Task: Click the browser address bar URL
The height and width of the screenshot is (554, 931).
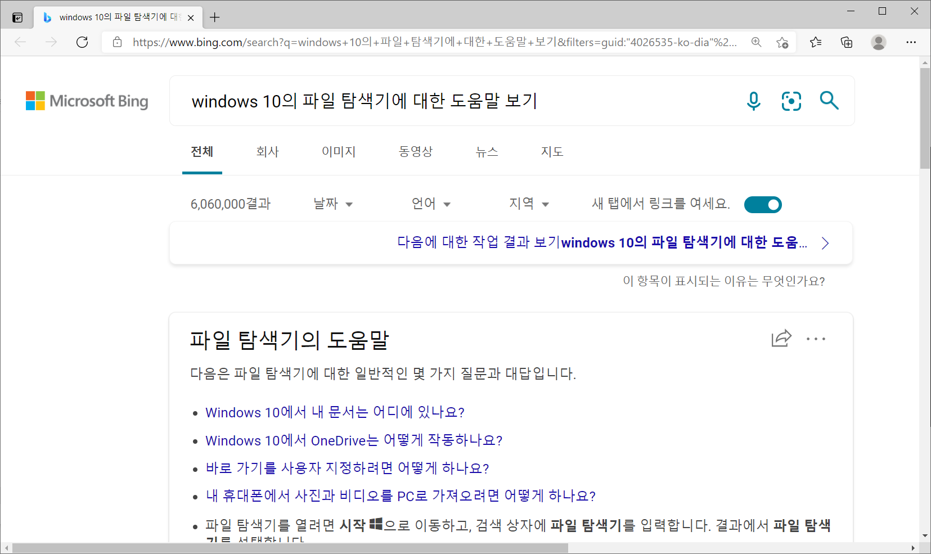Action: point(434,42)
